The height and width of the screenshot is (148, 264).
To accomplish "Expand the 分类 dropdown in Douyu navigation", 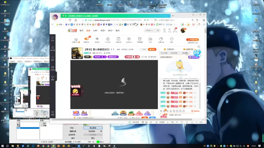I will point(95,31).
